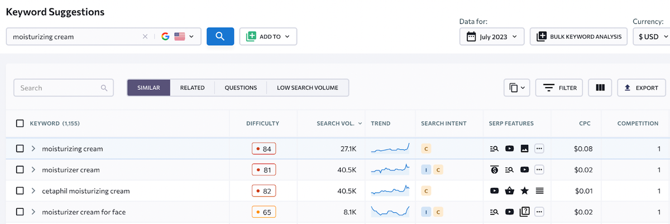Click trend sparkline for moisturizing cream

(x=390, y=148)
